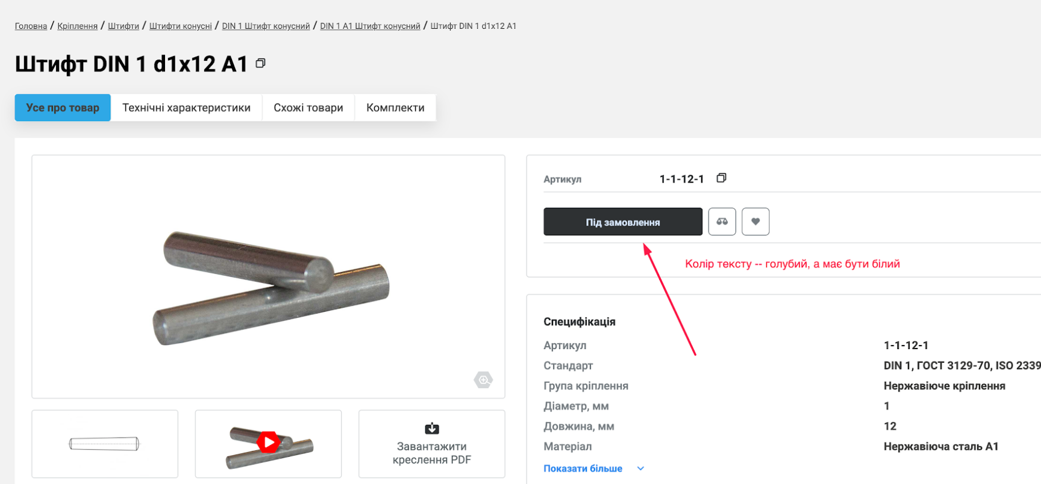Navigate to Штифти конусні breadcrumb
The image size is (1041, 484).
point(180,26)
